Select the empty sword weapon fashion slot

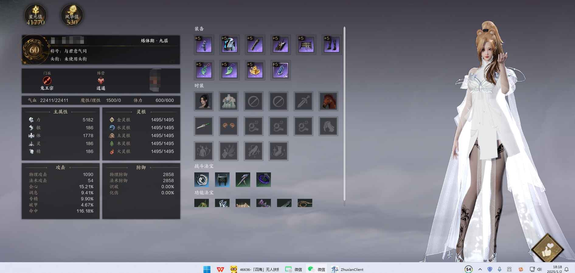pos(303,101)
